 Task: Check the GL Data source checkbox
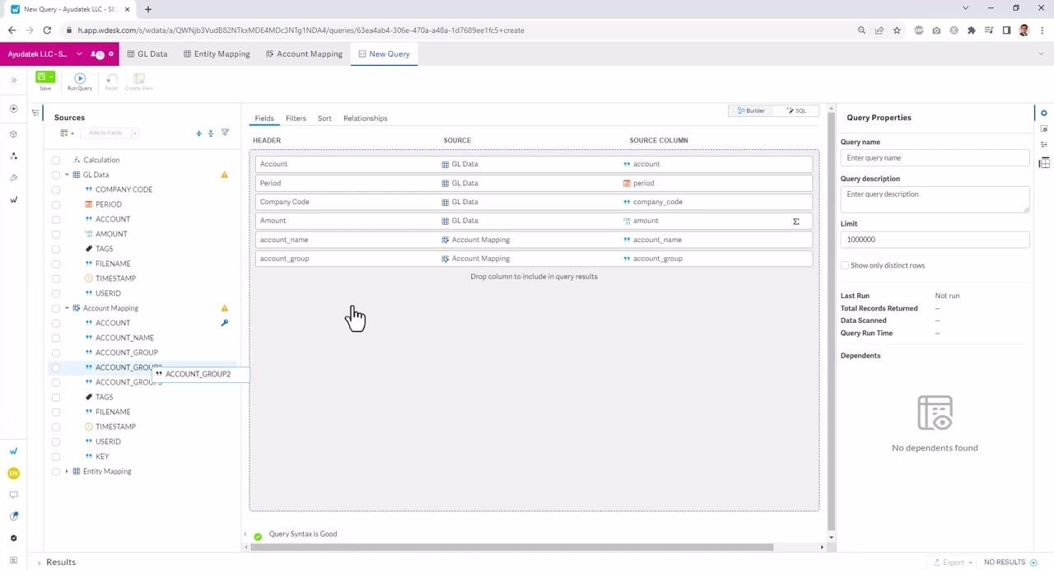point(56,175)
